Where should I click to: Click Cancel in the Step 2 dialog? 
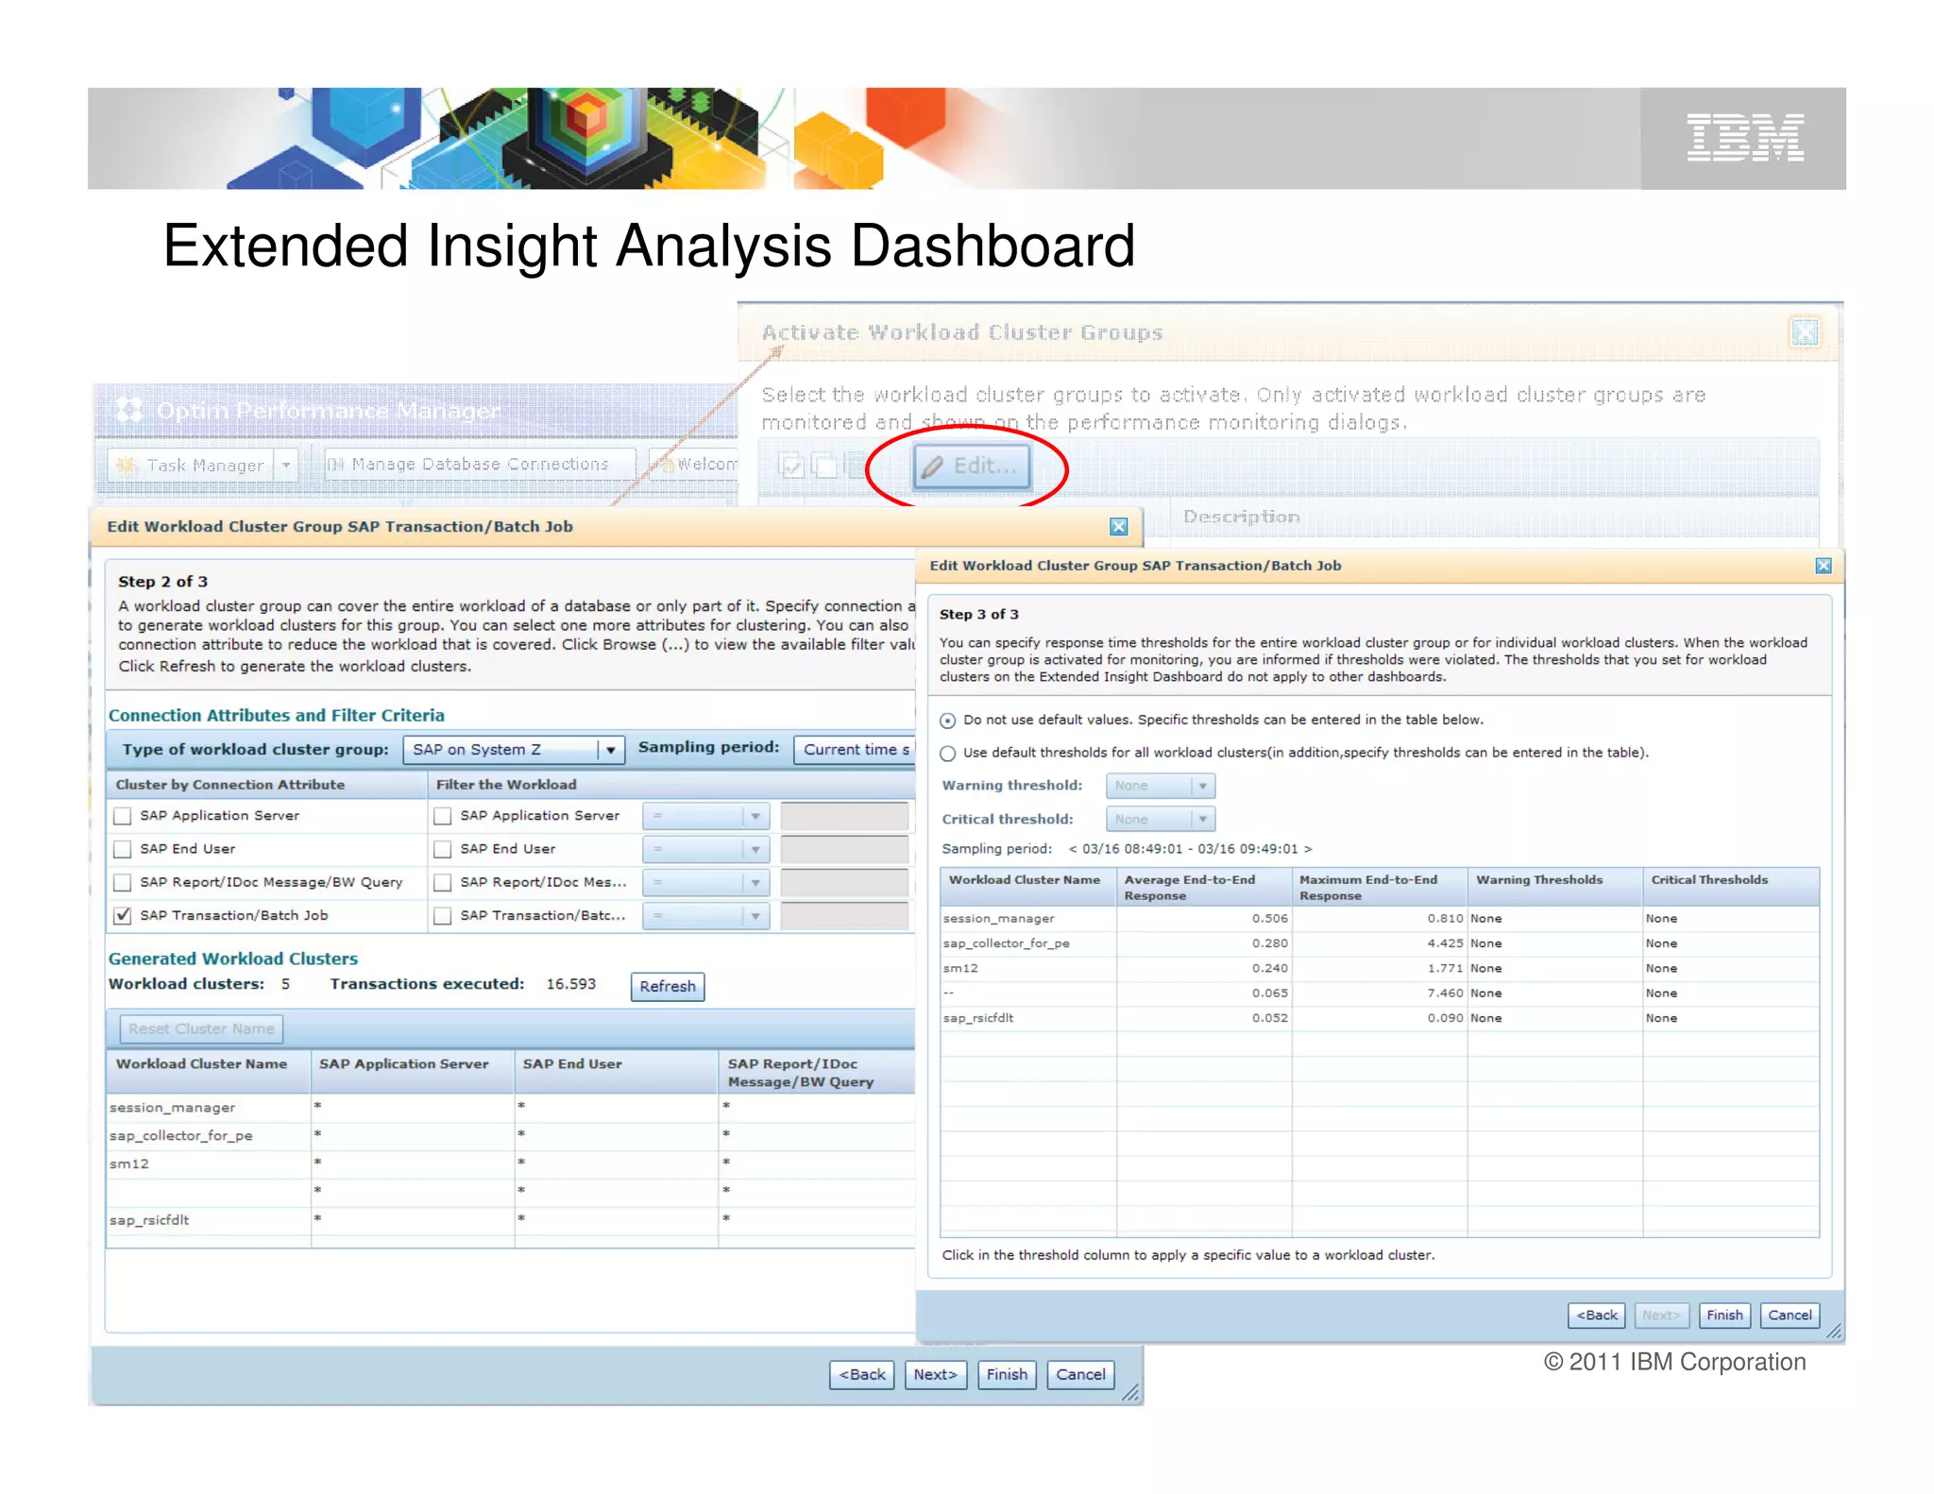[x=1080, y=1374]
